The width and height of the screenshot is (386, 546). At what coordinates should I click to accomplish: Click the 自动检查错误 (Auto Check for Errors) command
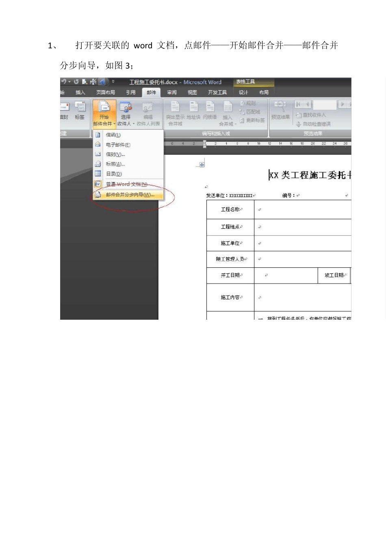(x=313, y=124)
